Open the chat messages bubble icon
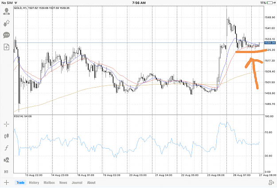This screenshot has width=277, height=188. 7,35
